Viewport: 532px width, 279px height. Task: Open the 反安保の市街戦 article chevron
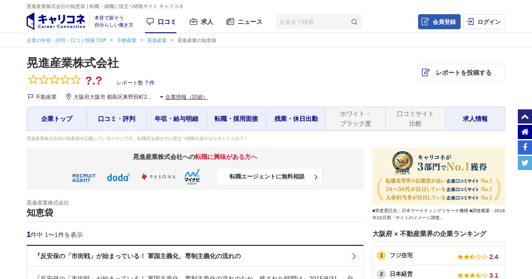coord(354,256)
